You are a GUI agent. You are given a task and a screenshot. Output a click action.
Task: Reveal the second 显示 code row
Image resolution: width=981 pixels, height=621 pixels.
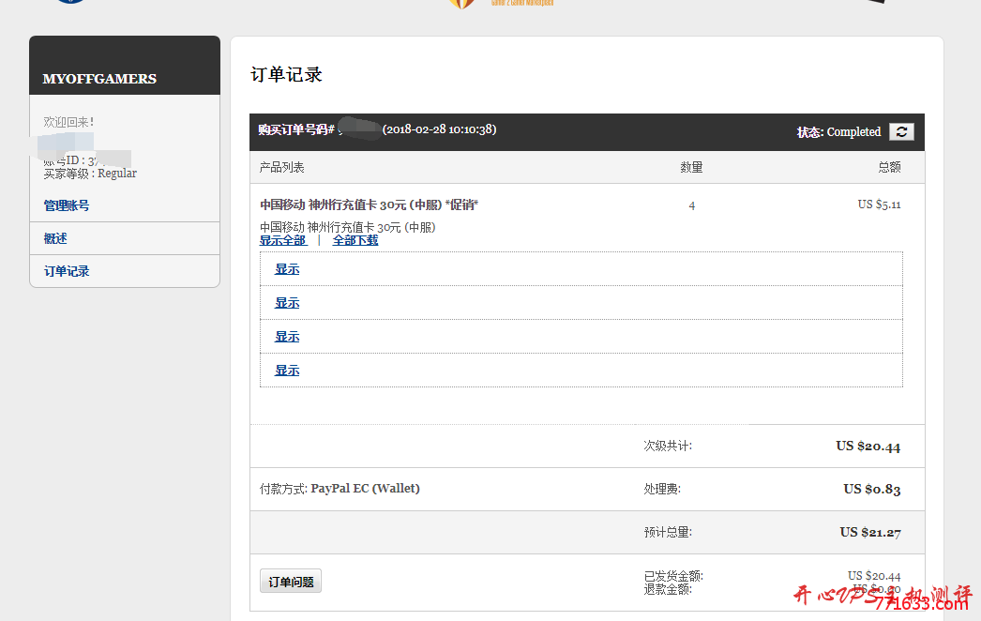[287, 303]
